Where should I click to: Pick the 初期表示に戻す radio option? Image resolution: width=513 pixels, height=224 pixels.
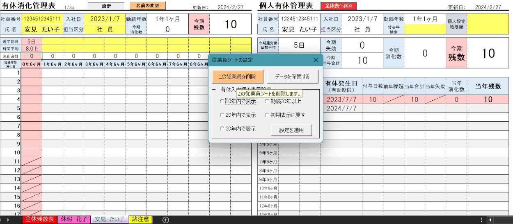[267, 115]
